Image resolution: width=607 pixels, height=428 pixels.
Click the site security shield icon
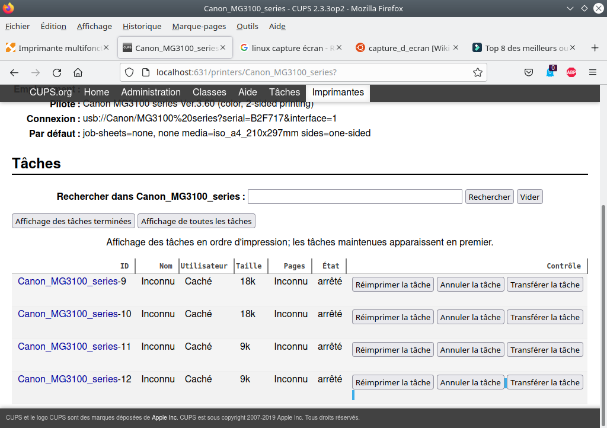(x=130, y=72)
